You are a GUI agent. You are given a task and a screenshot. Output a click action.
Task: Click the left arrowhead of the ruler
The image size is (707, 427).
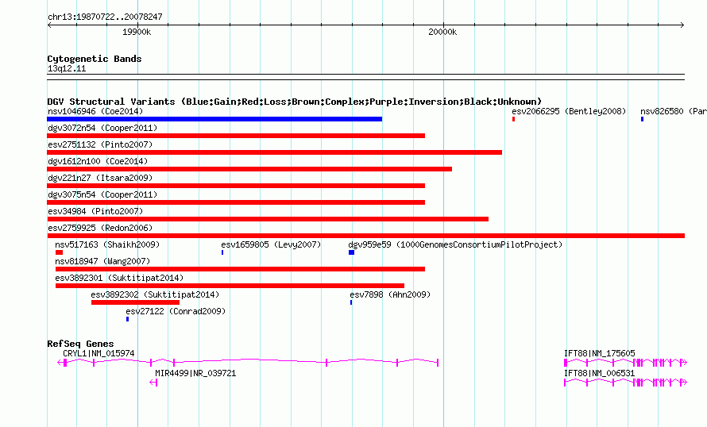[x=49, y=25]
